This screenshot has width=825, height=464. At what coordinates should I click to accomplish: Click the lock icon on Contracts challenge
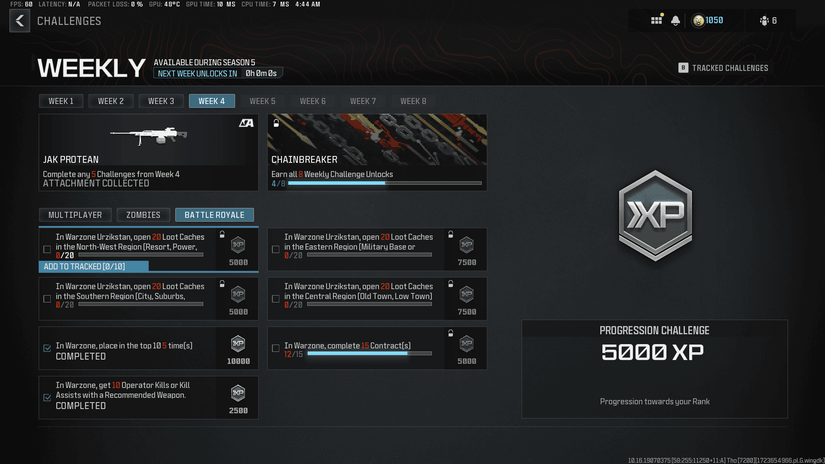451,333
